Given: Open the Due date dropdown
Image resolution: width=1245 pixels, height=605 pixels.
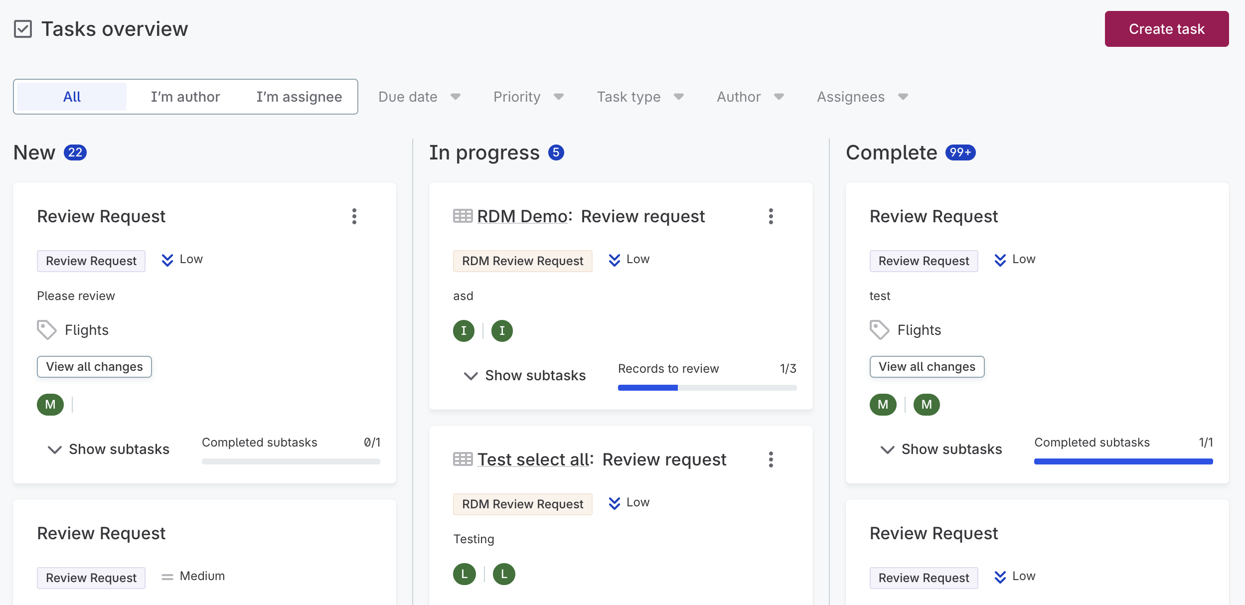Looking at the screenshot, I should [x=419, y=97].
